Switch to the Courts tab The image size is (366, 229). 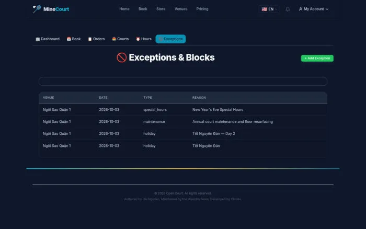pos(120,39)
